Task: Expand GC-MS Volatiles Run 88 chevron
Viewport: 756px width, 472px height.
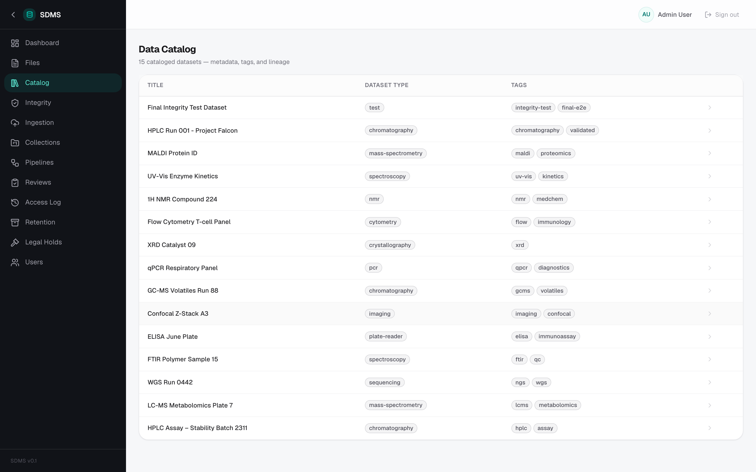Action: point(710,291)
